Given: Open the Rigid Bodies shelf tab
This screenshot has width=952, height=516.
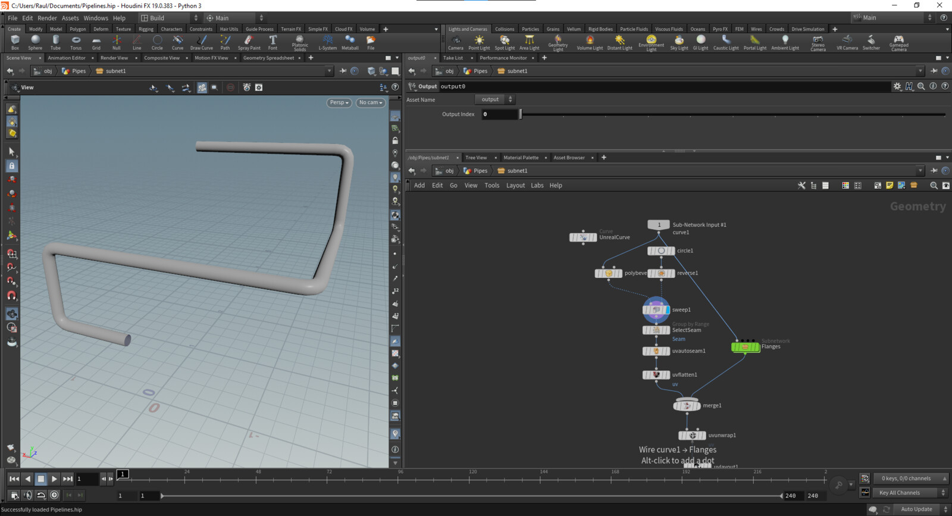Looking at the screenshot, I should (600, 29).
